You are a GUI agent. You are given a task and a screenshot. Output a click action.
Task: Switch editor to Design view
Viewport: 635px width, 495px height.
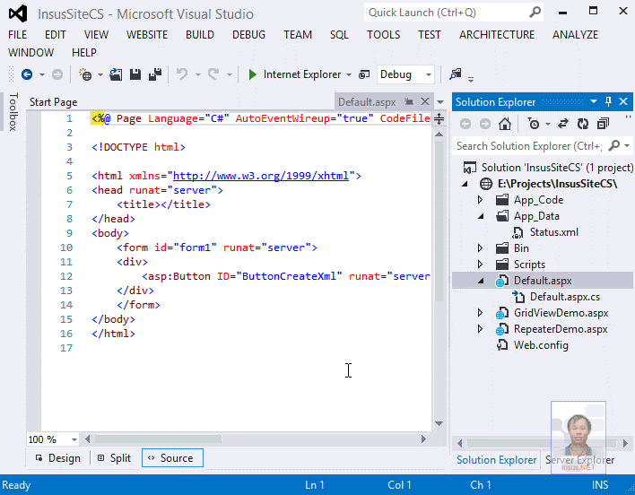(x=58, y=458)
